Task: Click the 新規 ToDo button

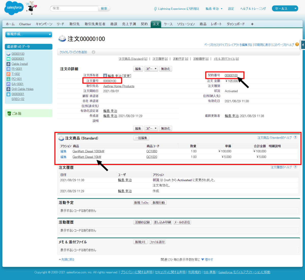Action: click(141, 203)
